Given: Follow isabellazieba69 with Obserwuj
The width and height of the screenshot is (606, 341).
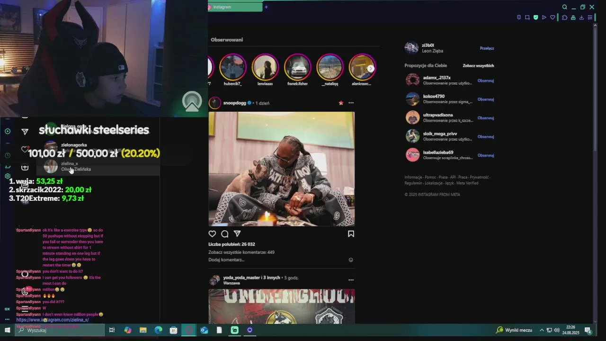Looking at the screenshot, I should click(x=486, y=155).
